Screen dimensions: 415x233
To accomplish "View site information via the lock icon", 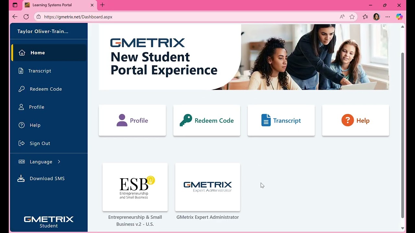I will pyautogui.click(x=39, y=17).
